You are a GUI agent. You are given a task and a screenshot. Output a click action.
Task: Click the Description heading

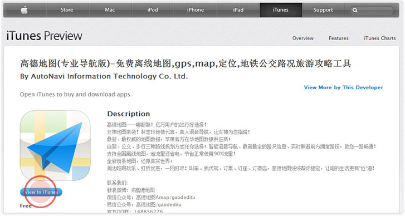[129, 114]
